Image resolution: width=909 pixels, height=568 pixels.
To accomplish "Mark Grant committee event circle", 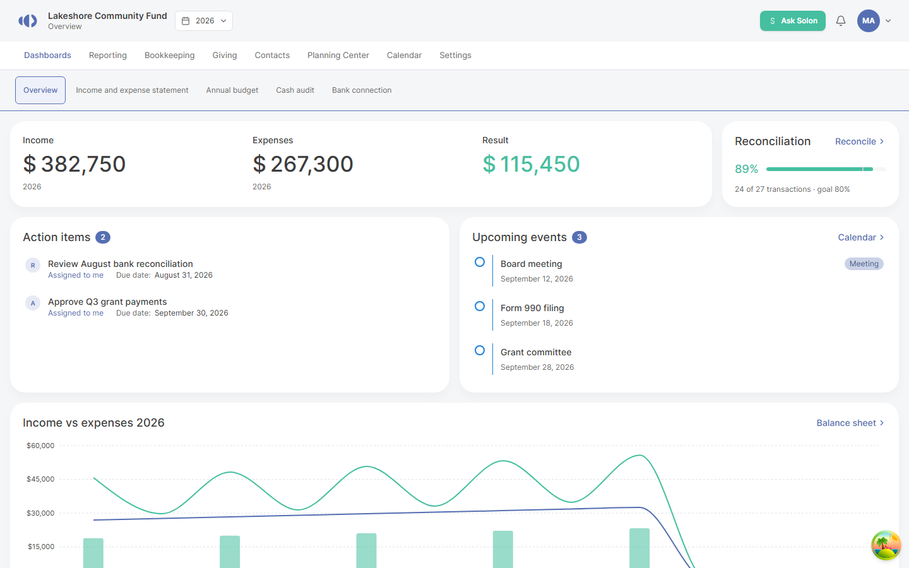I will click(480, 350).
